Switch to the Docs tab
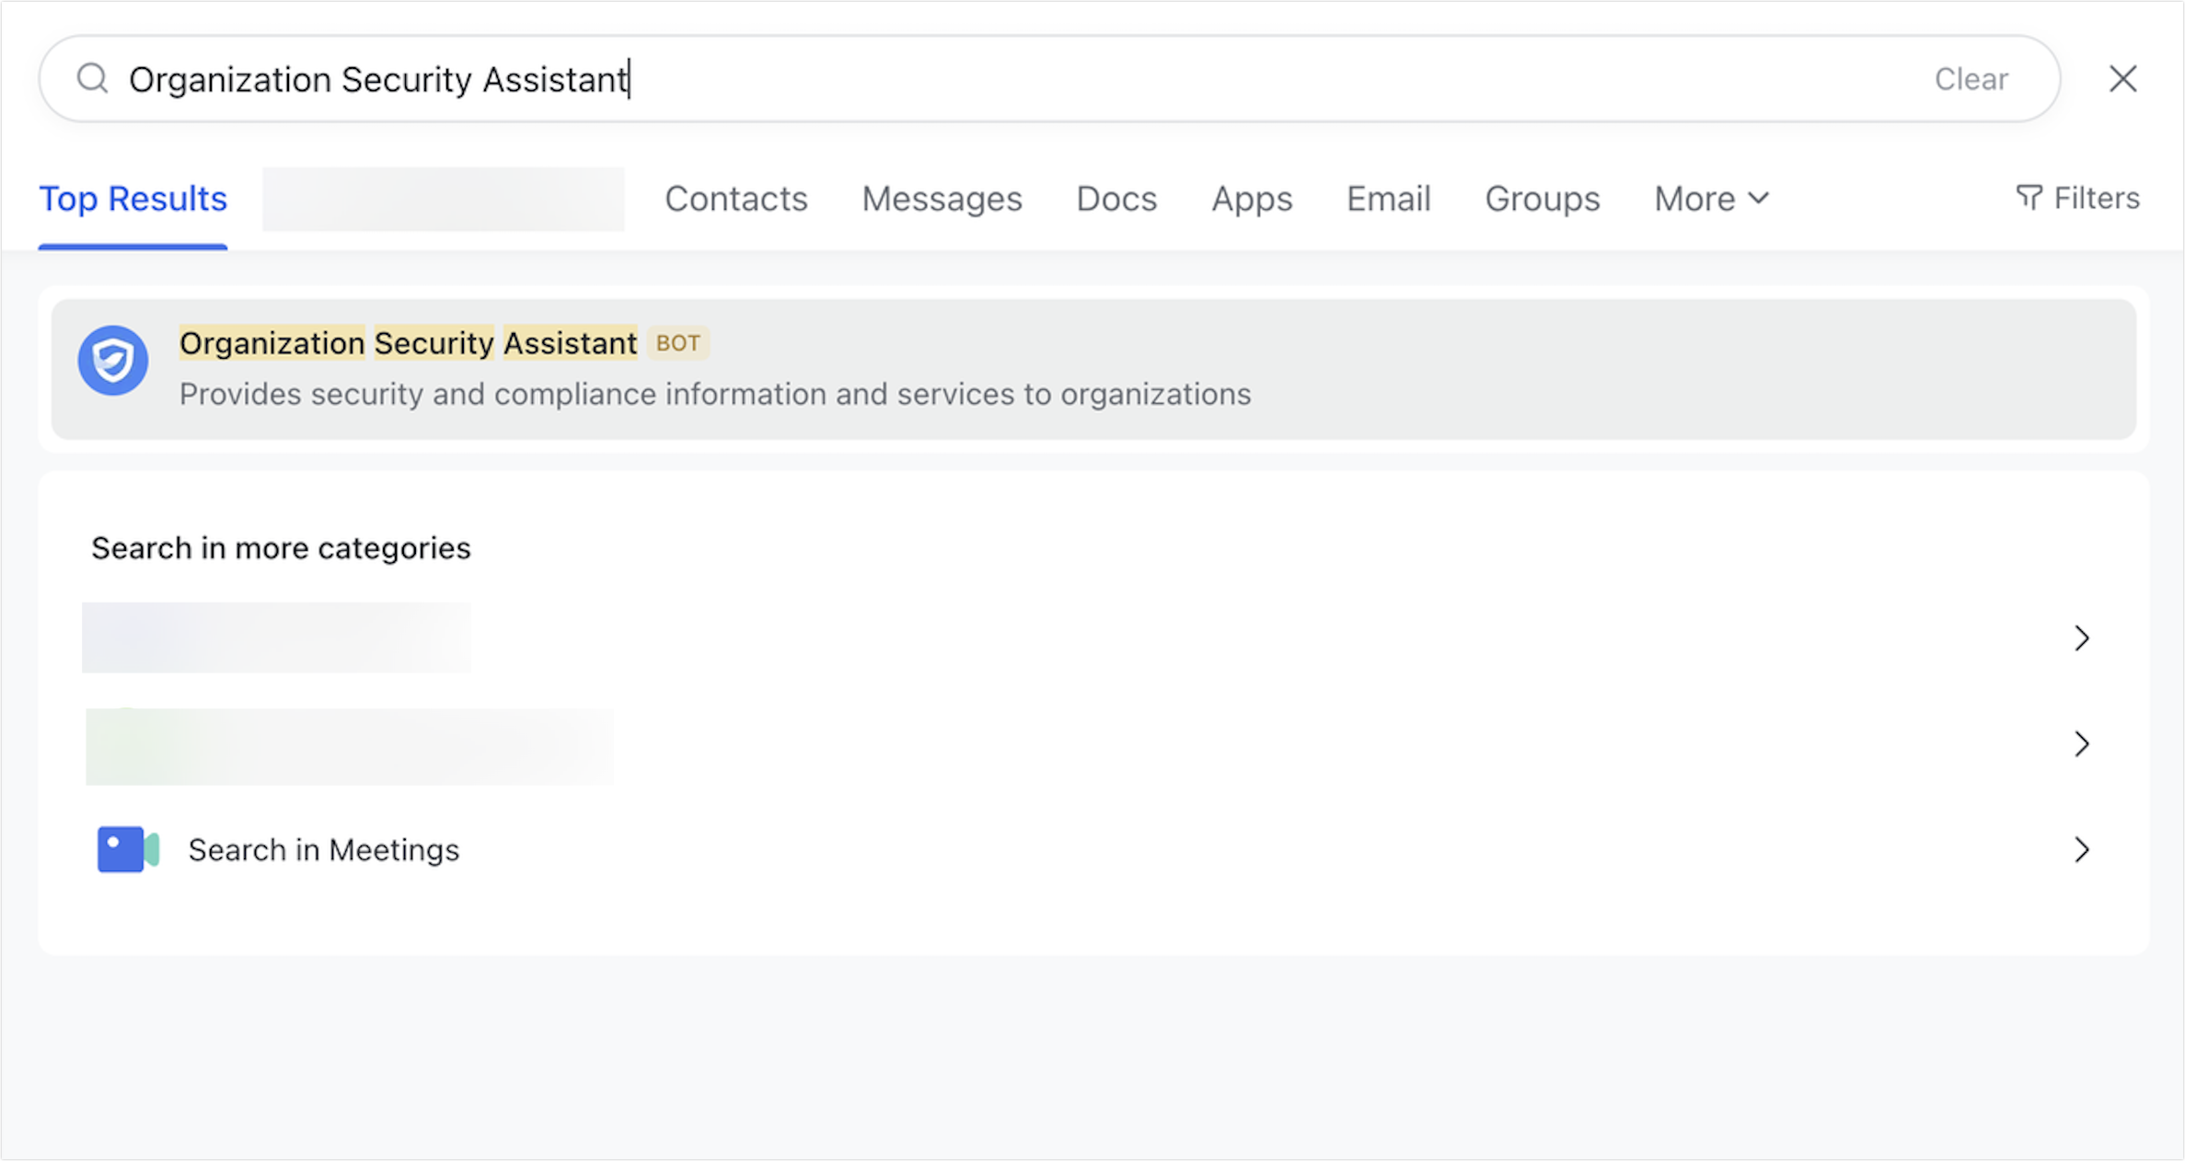Image resolution: width=2185 pixels, height=1161 pixels. tap(1116, 198)
